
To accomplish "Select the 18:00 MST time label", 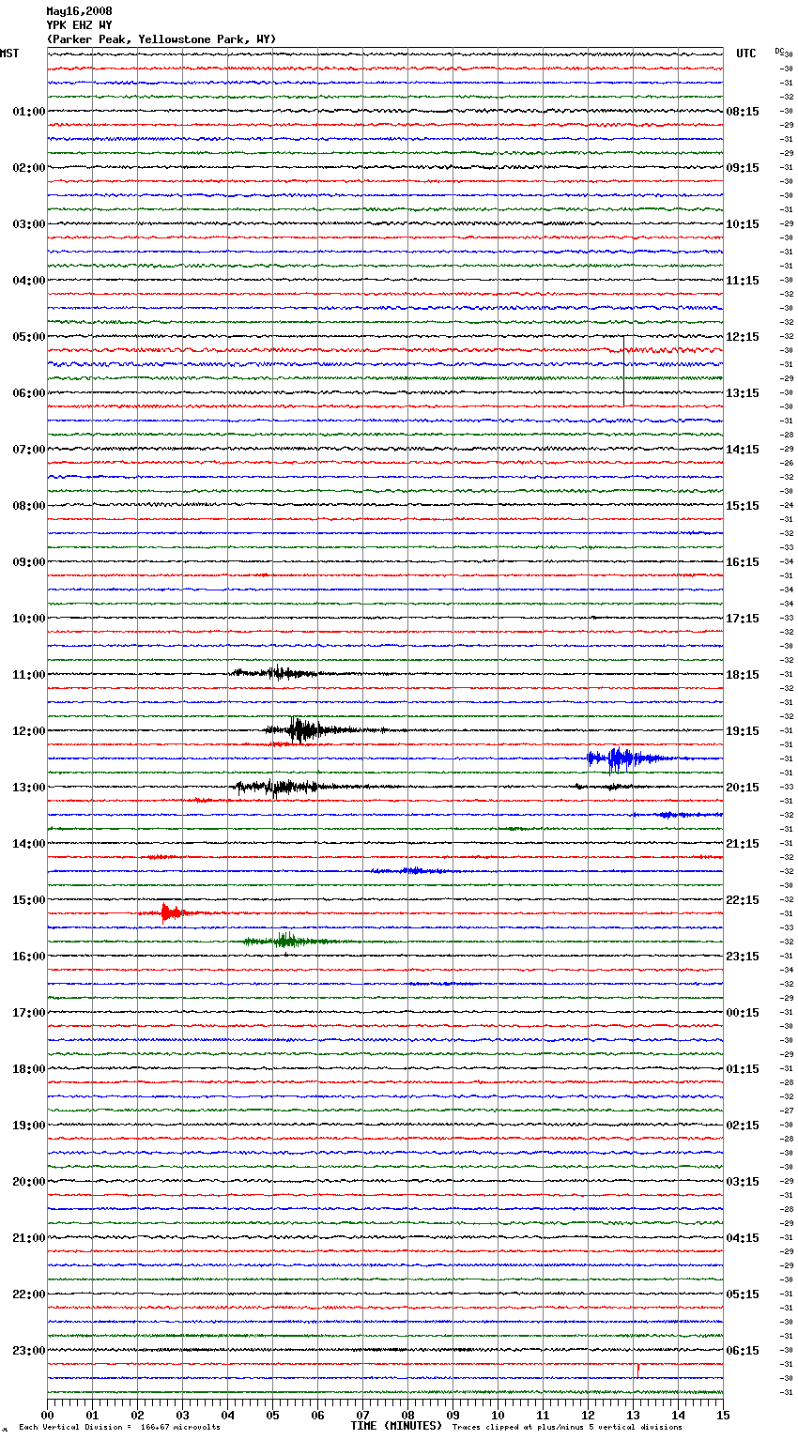I will 28,1069.
